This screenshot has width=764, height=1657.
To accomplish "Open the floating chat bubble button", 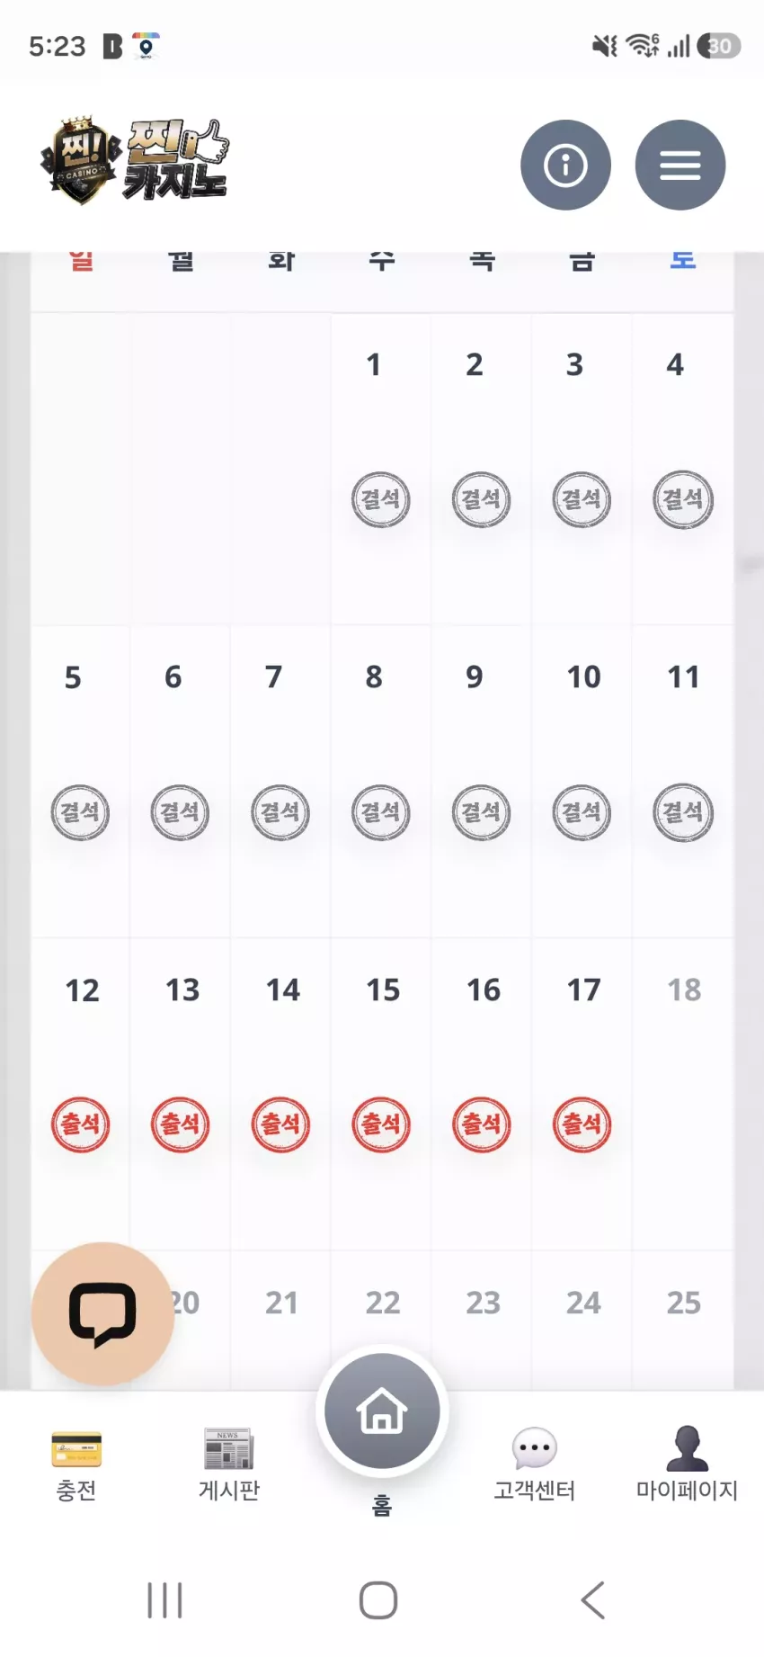I will tap(102, 1313).
